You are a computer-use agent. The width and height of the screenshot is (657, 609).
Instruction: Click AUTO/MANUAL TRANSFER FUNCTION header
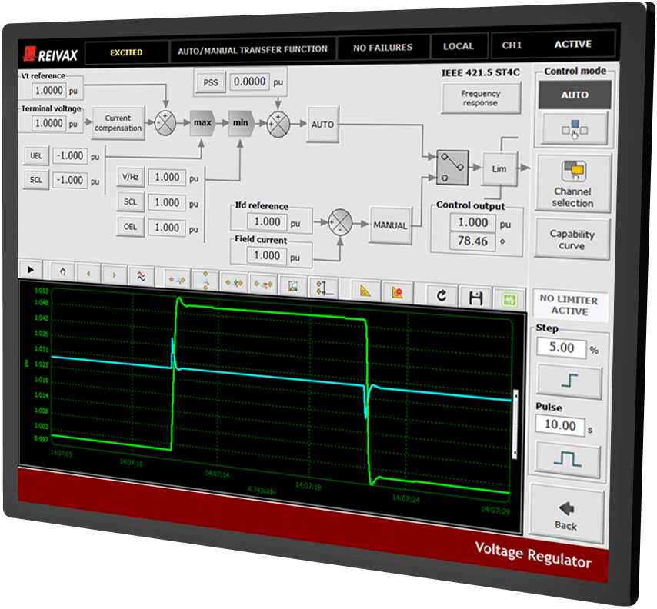pos(252,50)
